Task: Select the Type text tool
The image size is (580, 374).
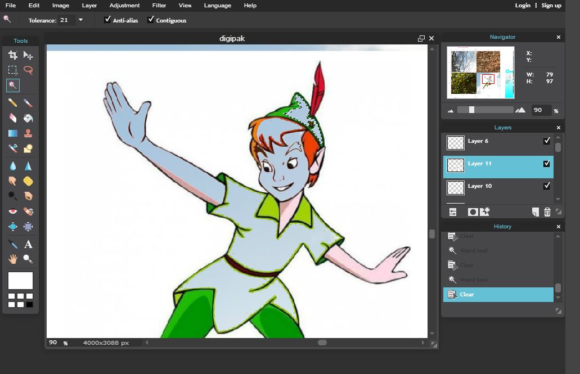Action: coord(28,244)
